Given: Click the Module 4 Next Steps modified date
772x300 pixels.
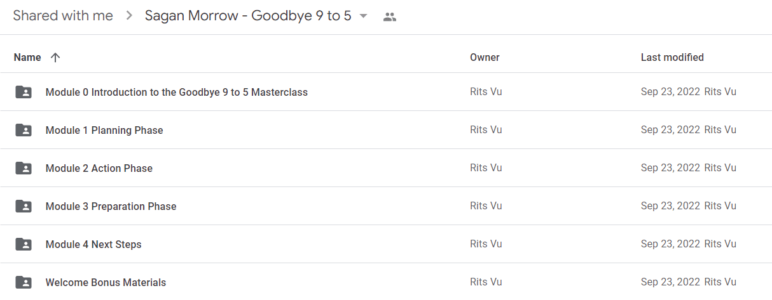Looking at the screenshot, I should tap(670, 244).
